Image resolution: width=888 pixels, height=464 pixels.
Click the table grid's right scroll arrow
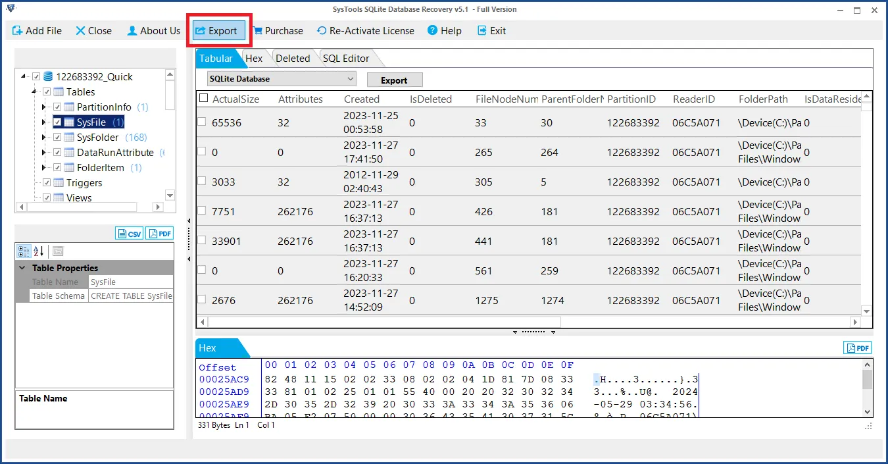coord(855,322)
